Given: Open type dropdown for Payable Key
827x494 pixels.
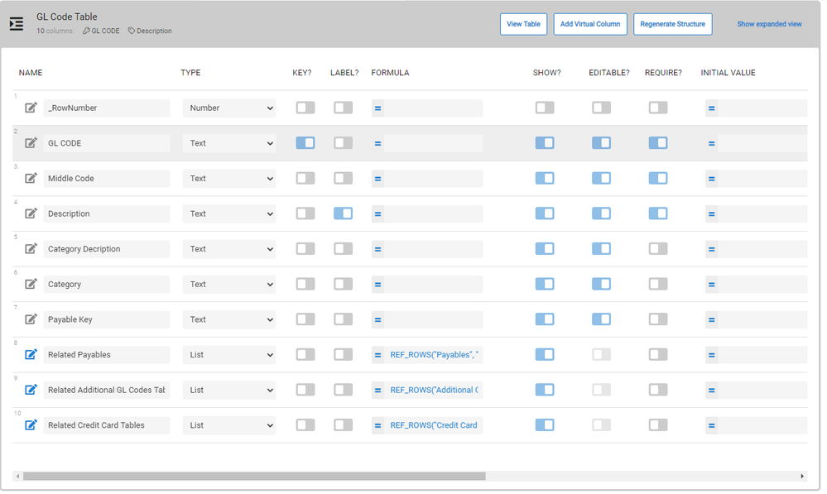Looking at the screenshot, I should point(229,320).
